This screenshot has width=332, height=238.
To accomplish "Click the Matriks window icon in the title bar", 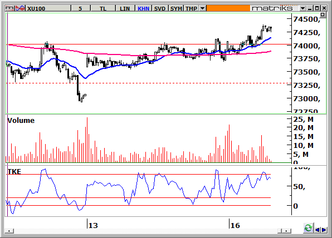I will [9, 8].
